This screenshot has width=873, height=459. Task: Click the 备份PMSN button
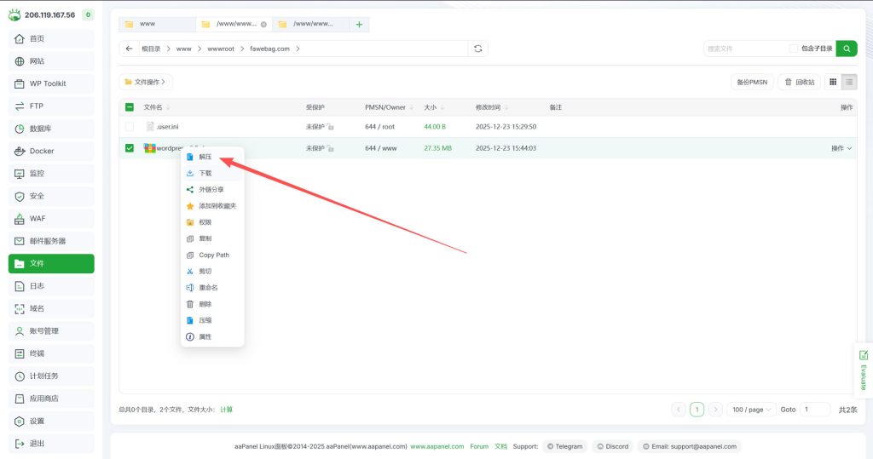(x=752, y=82)
